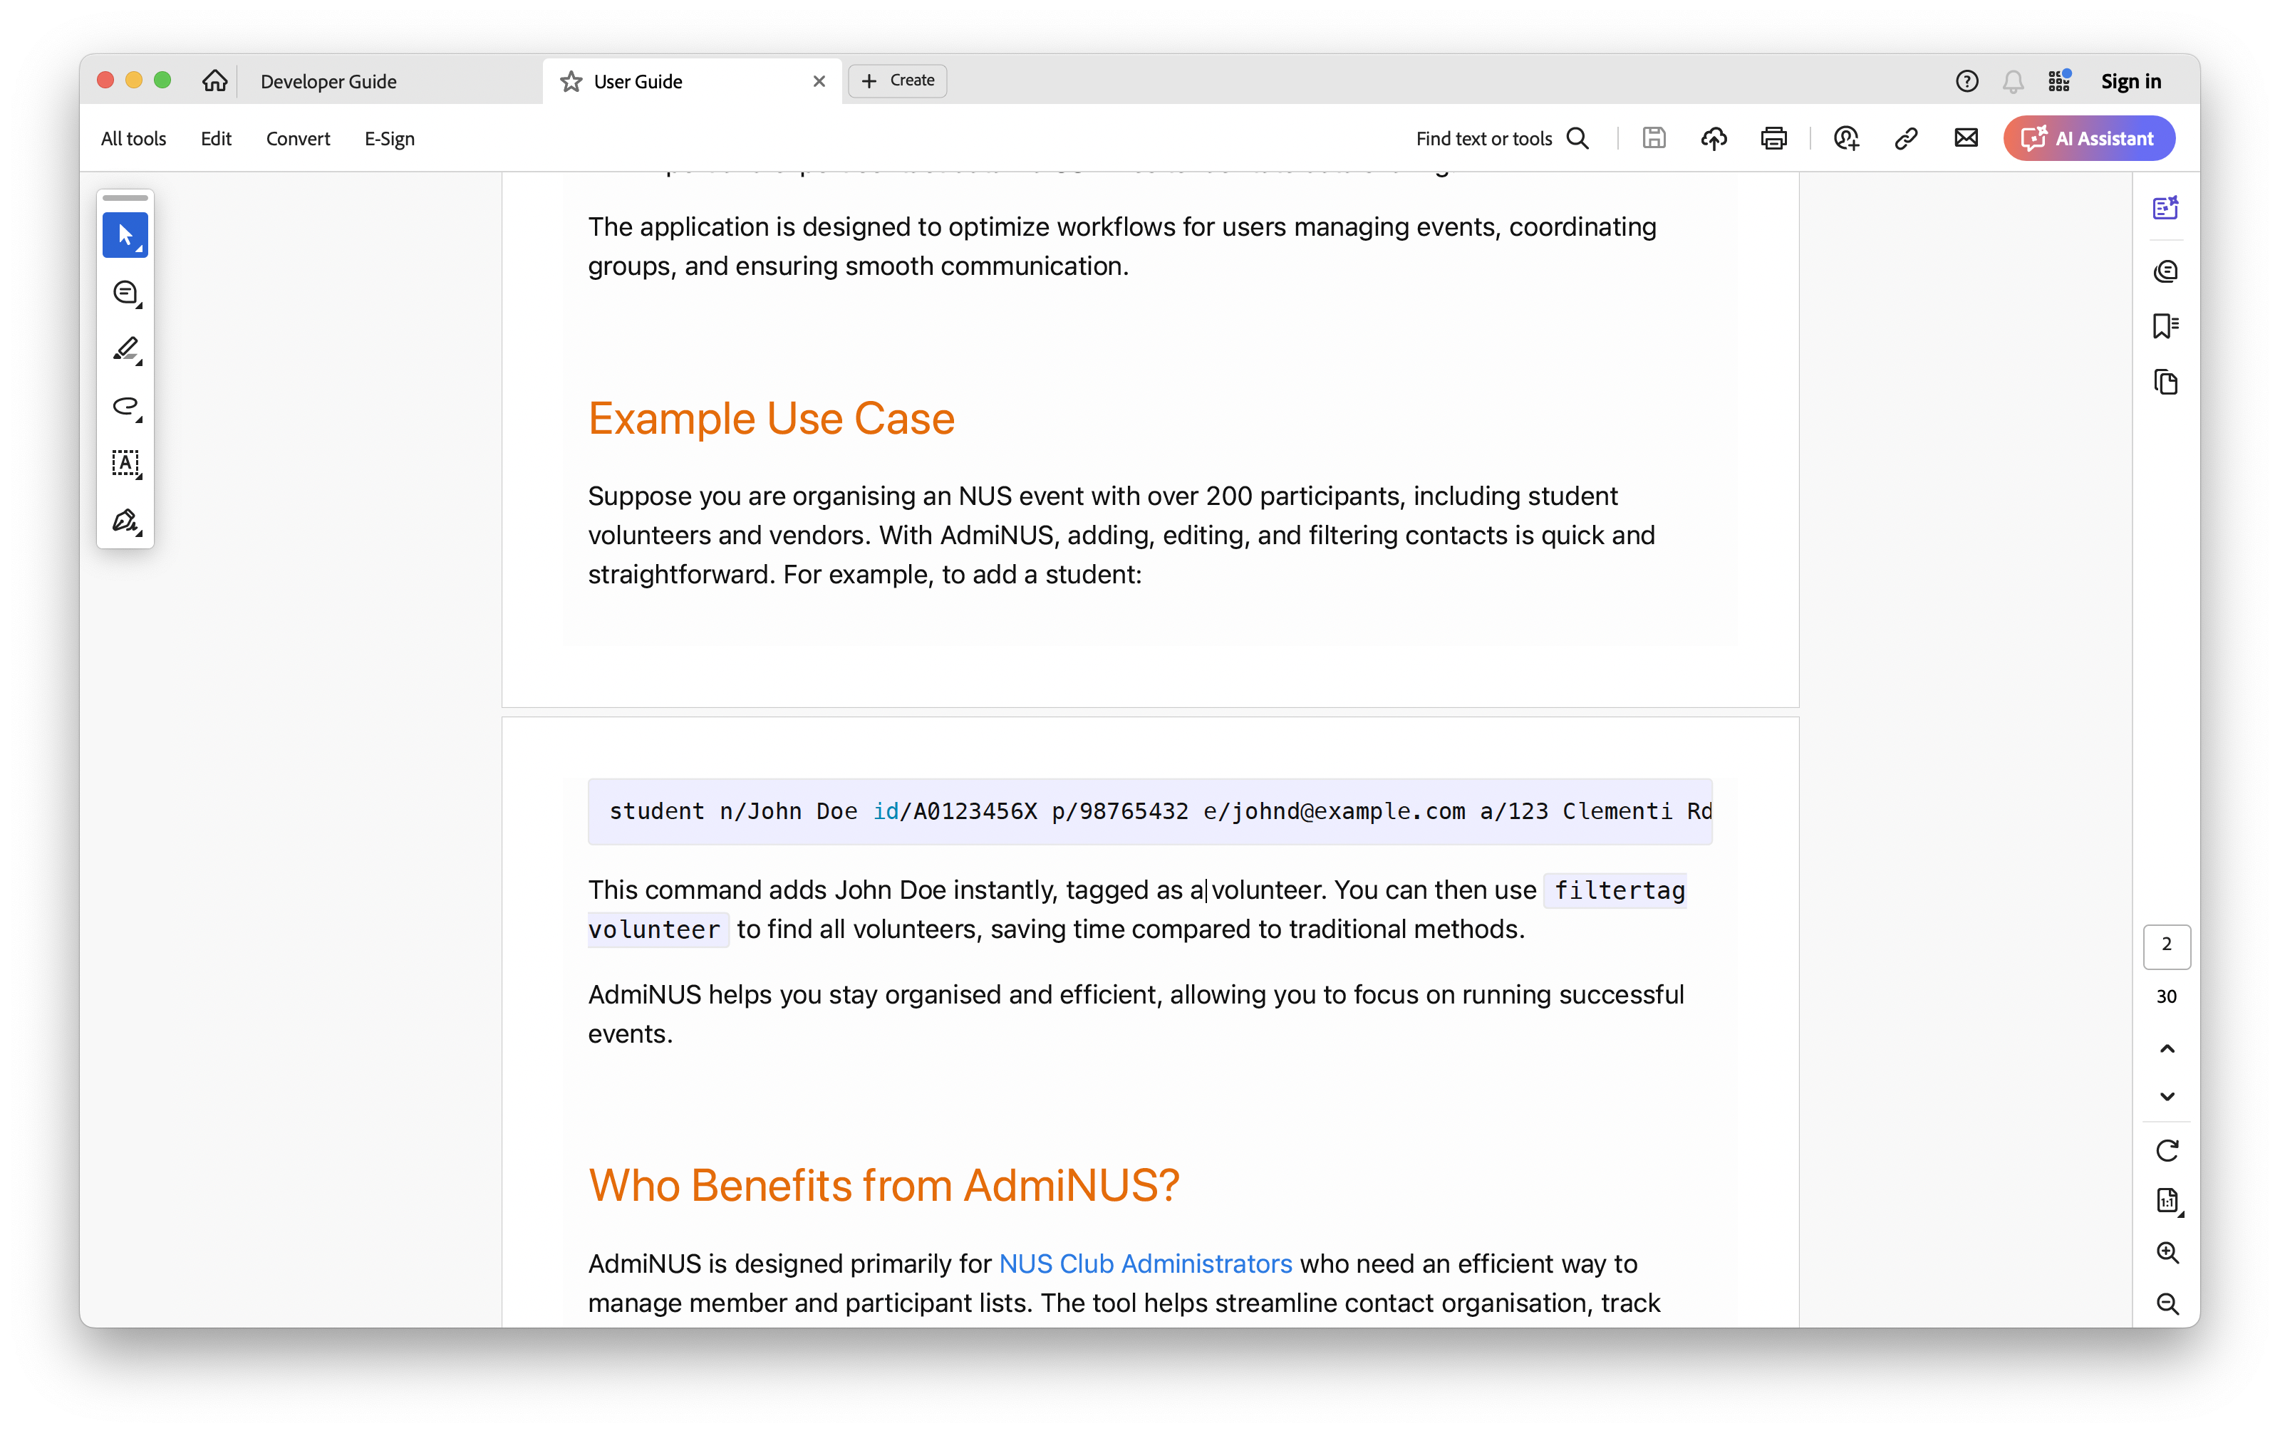This screenshot has width=2280, height=1433.
Task: Choose the comment tool in the quick toolbar
Action: coord(125,293)
